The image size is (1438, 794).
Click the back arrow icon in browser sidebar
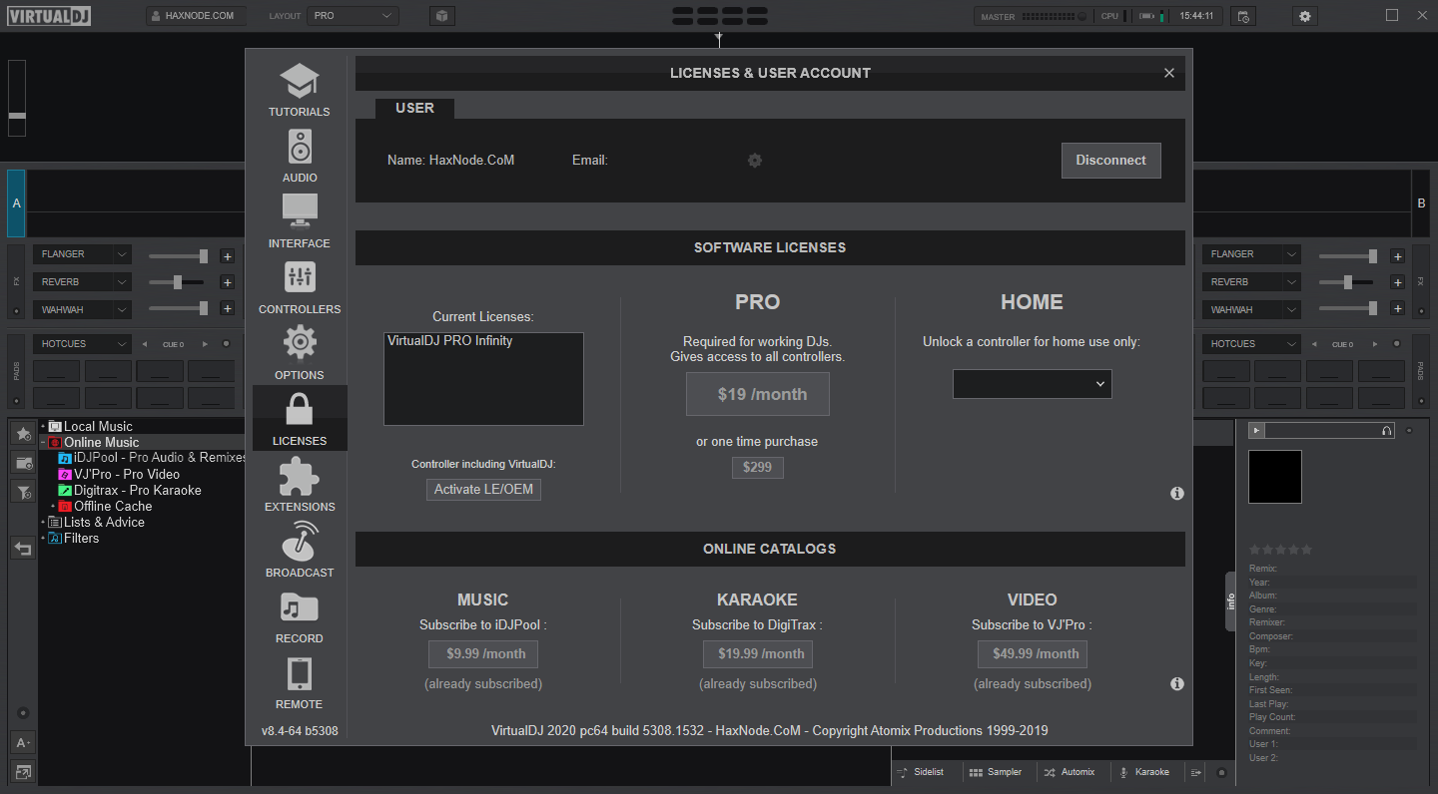tap(23, 548)
